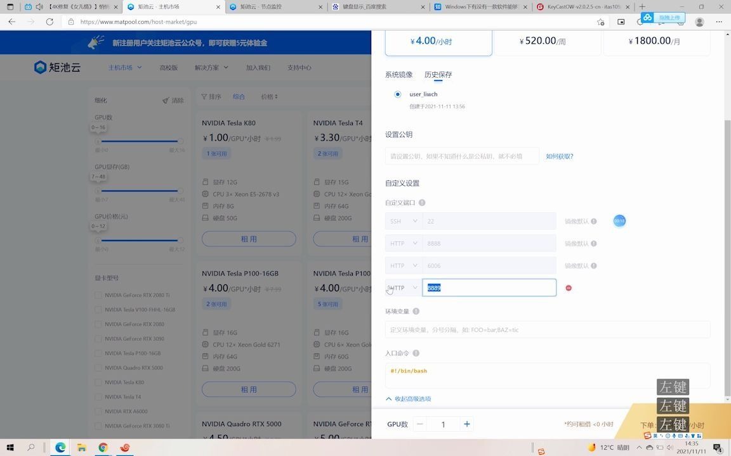Collapse advanced options via 收起高级选项
Image resolution: width=731 pixels, height=456 pixels.
click(x=409, y=399)
